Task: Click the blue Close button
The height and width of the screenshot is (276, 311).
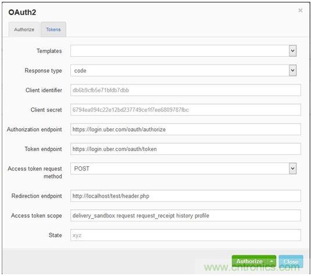Action: click(x=291, y=261)
